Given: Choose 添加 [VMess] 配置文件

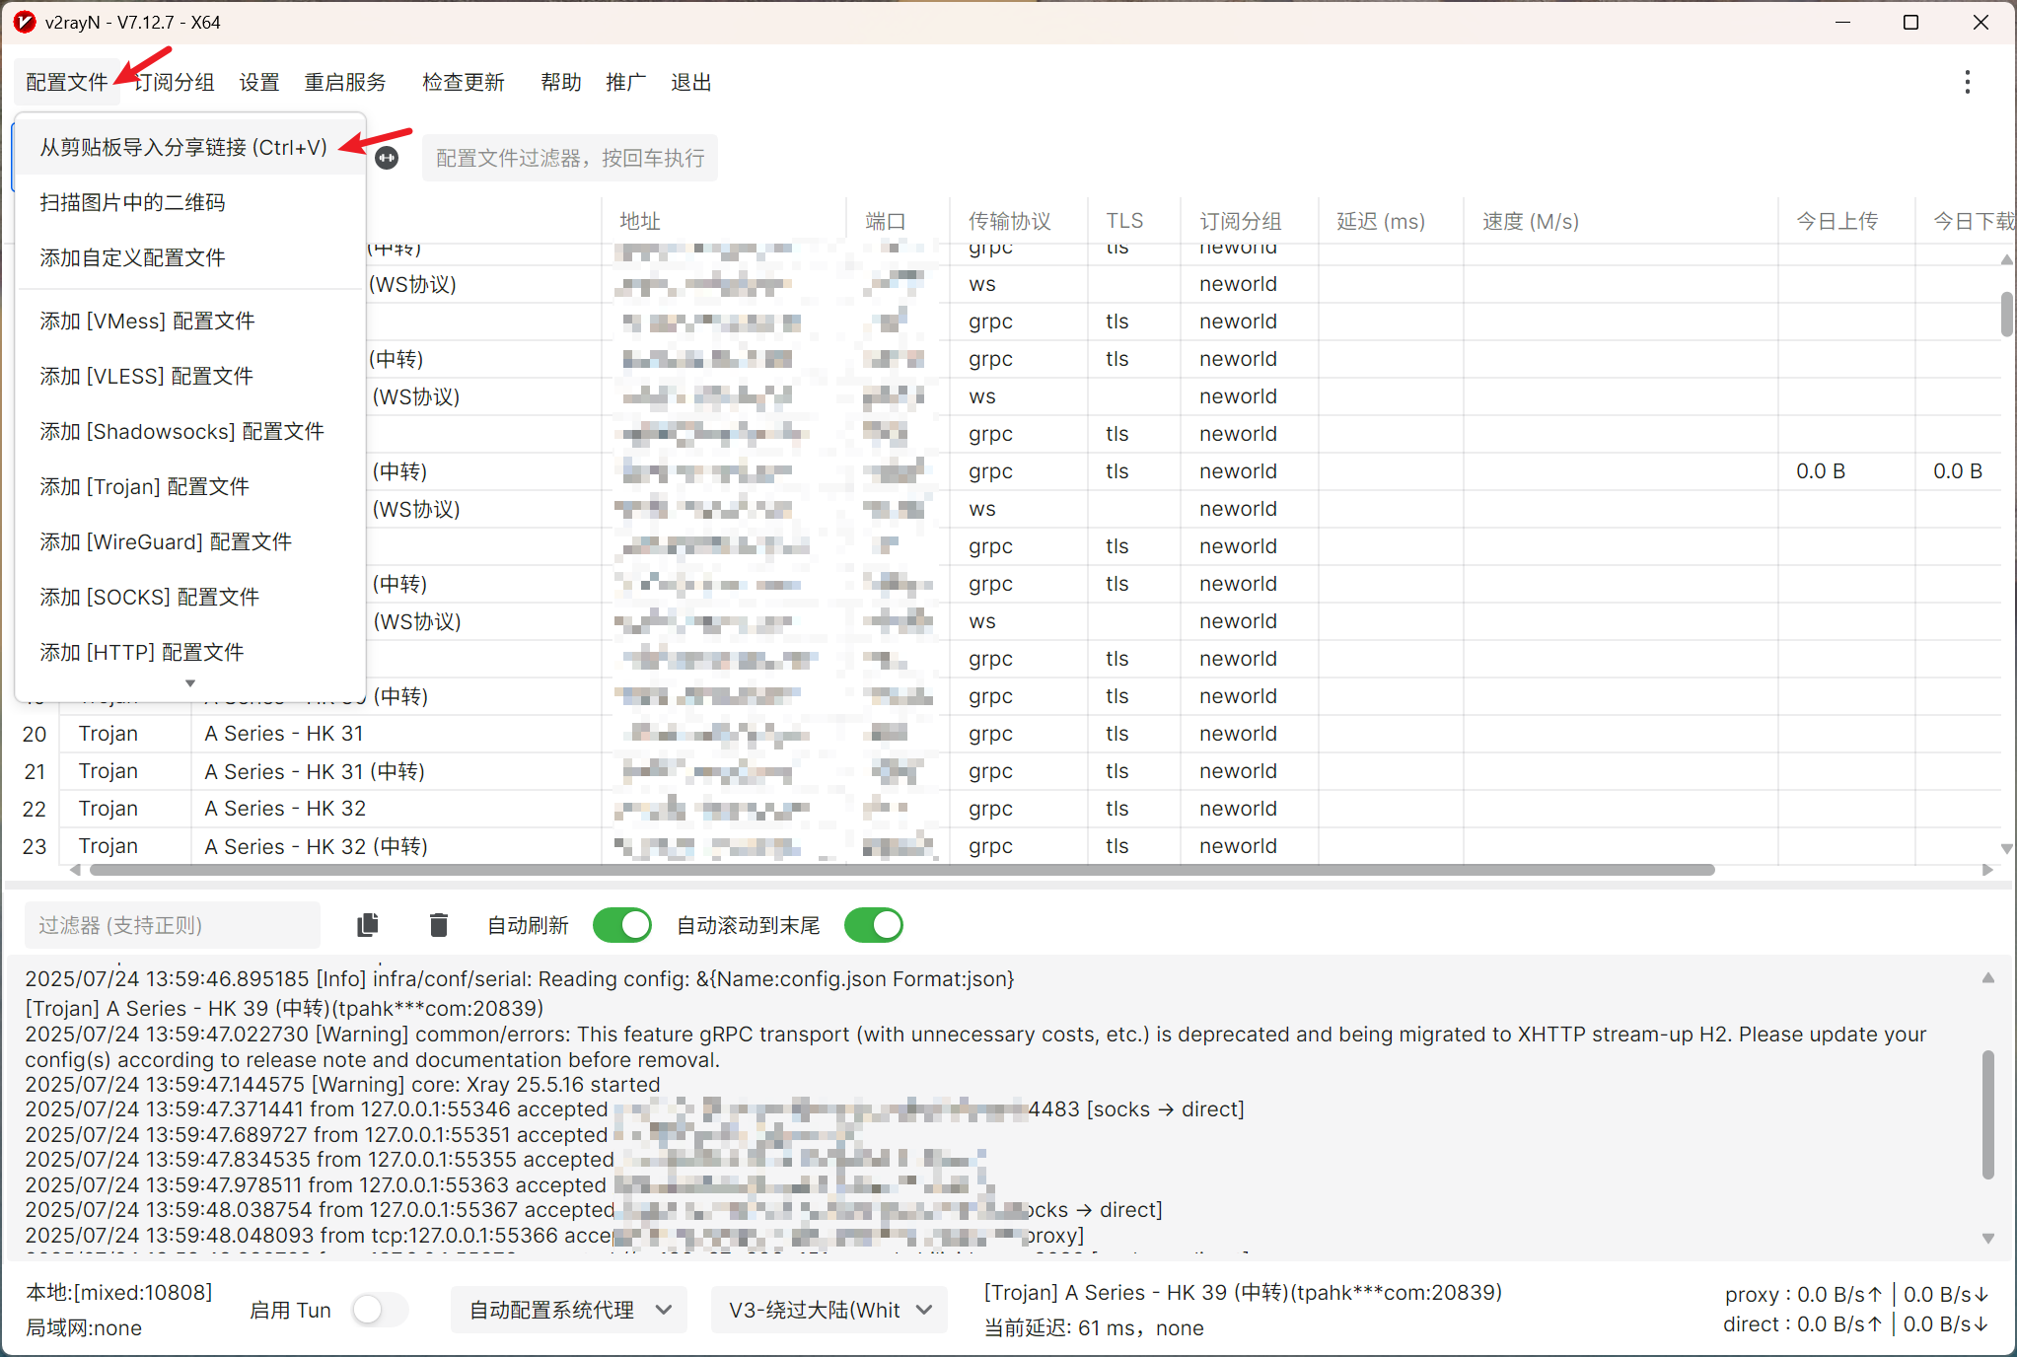Looking at the screenshot, I should pos(190,321).
